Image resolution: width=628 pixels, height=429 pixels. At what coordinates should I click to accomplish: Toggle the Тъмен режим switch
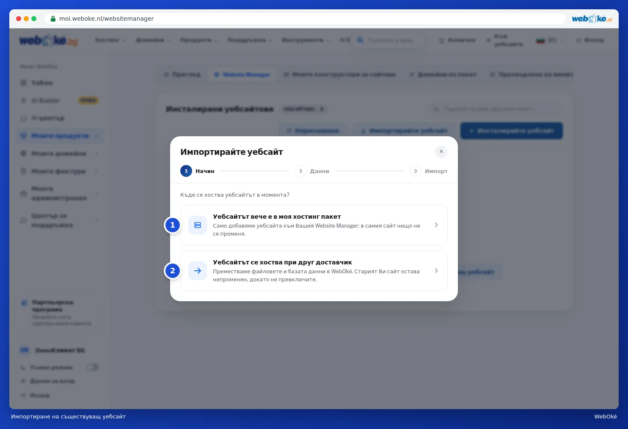click(x=93, y=367)
